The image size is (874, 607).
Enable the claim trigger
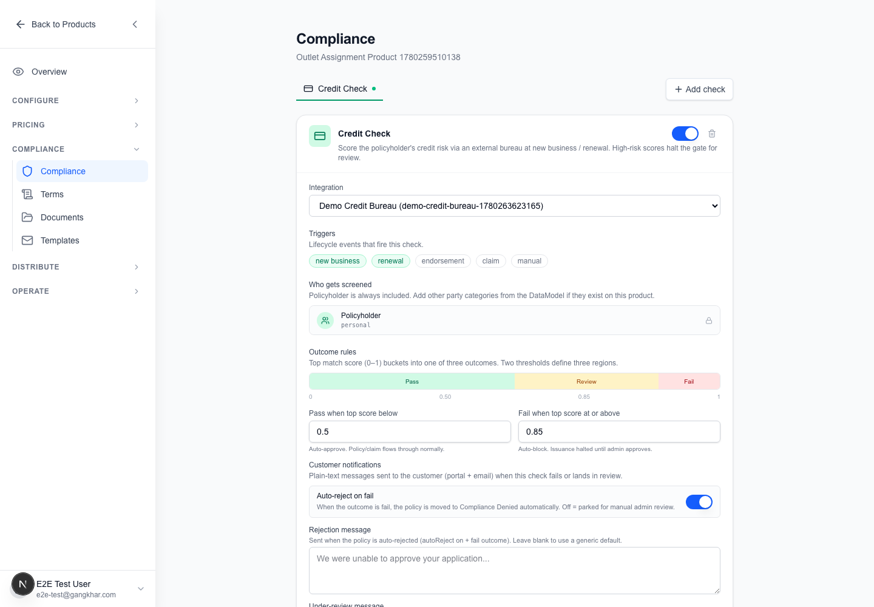tap(490, 261)
